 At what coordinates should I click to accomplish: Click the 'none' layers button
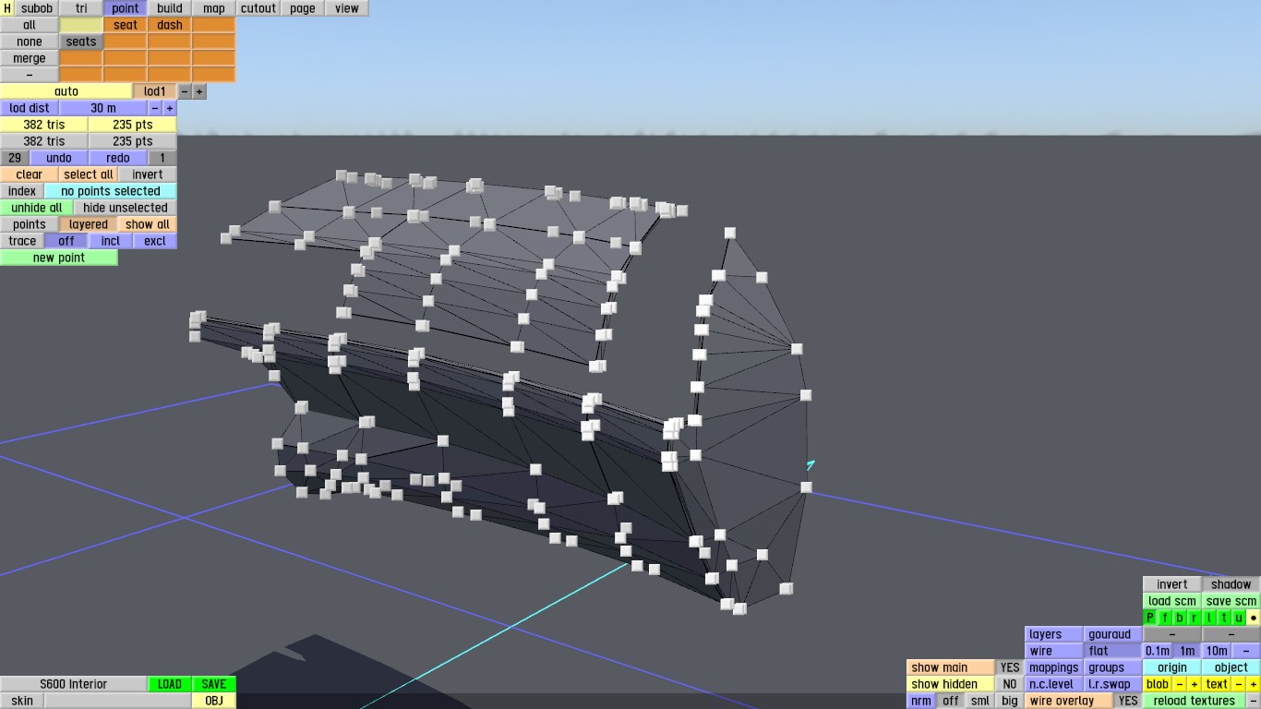click(x=30, y=42)
